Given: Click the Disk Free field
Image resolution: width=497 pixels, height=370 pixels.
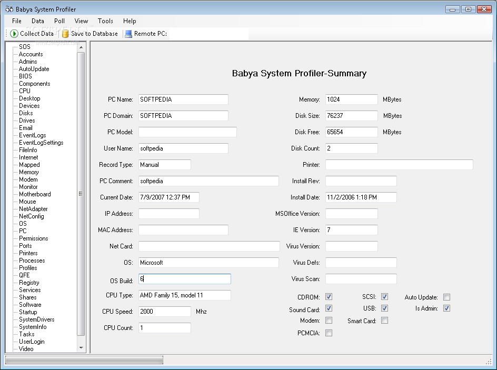Looking at the screenshot, I should tap(352, 132).
